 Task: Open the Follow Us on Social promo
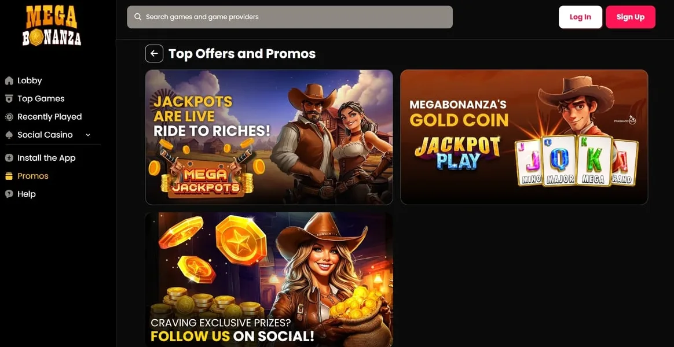pyautogui.click(x=269, y=279)
